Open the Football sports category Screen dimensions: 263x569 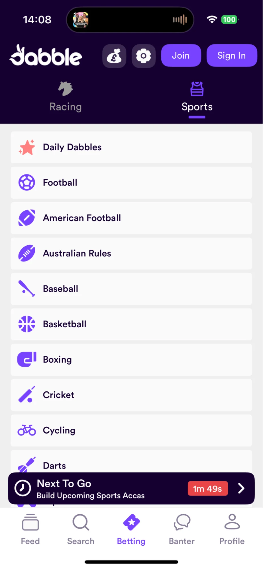(x=131, y=183)
